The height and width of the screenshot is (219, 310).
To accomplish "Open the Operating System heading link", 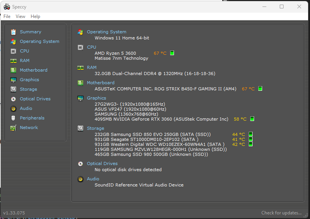I will [107, 32].
